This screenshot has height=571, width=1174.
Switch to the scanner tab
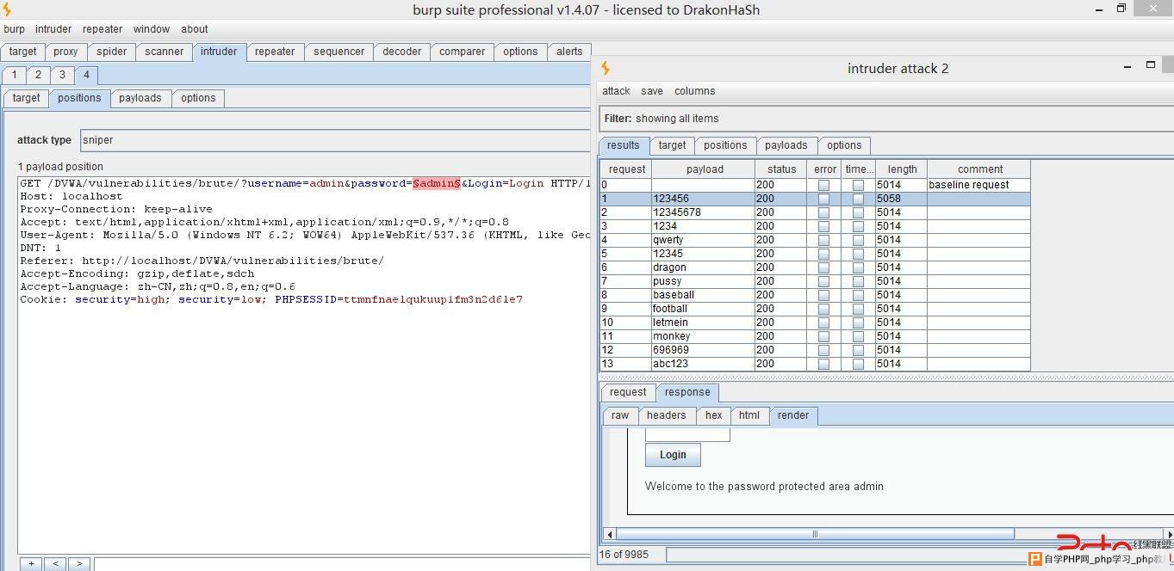tap(165, 52)
